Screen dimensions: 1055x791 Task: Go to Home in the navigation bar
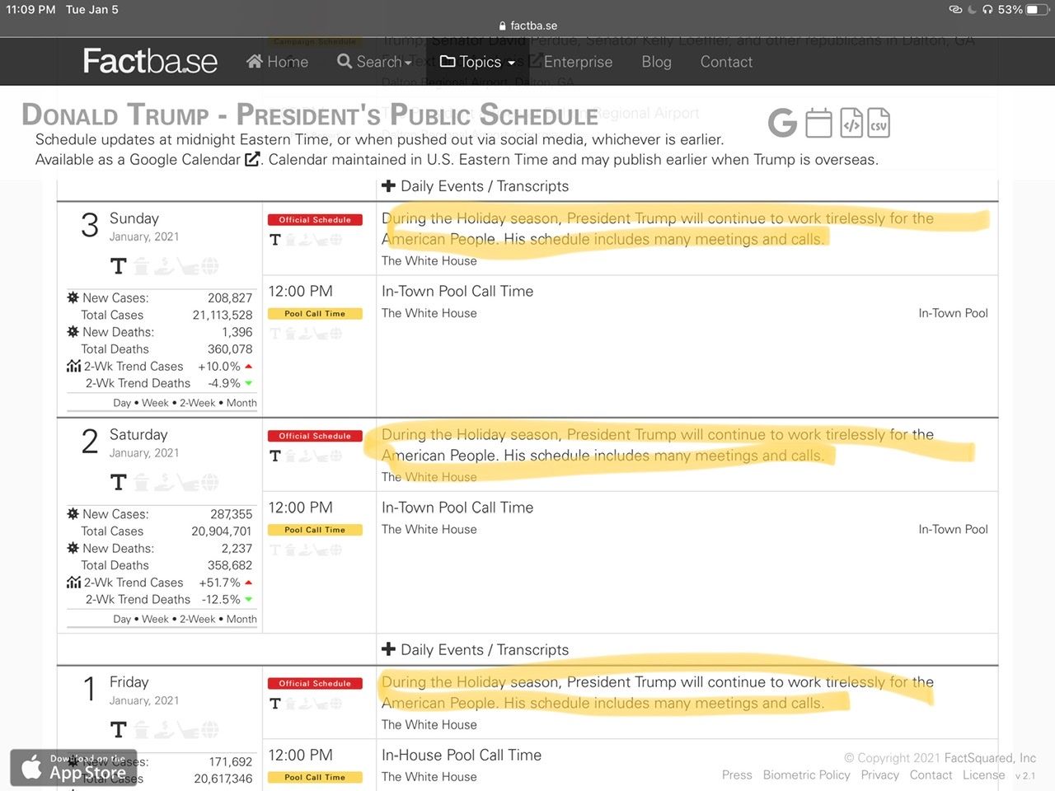(x=278, y=62)
